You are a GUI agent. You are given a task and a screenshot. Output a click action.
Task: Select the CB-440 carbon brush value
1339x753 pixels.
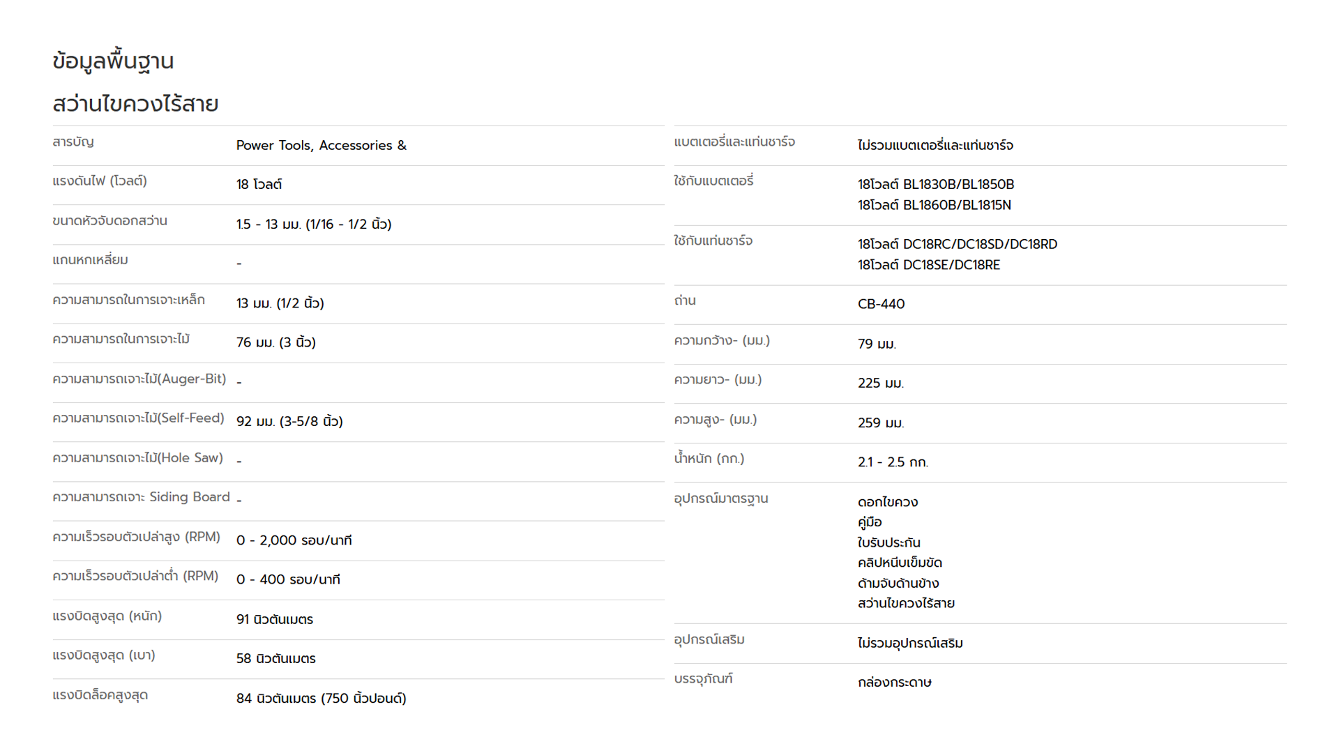pos(881,304)
